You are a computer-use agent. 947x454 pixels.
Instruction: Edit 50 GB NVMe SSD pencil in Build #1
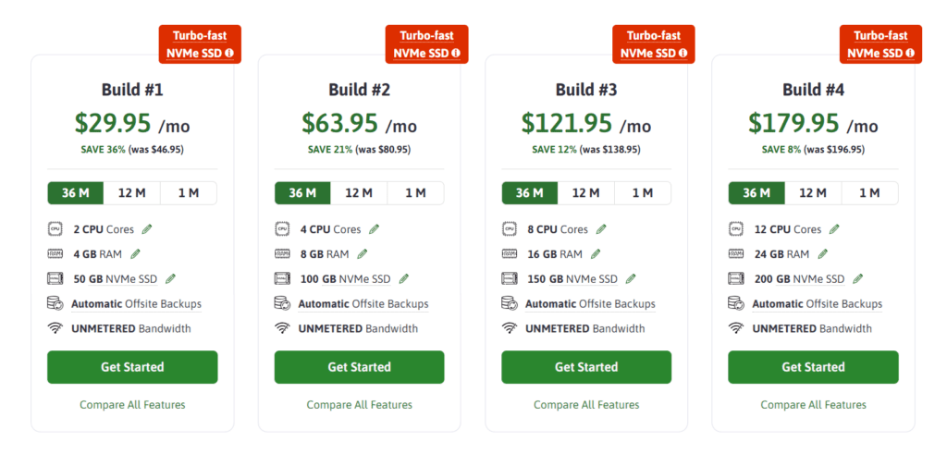tap(170, 279)
